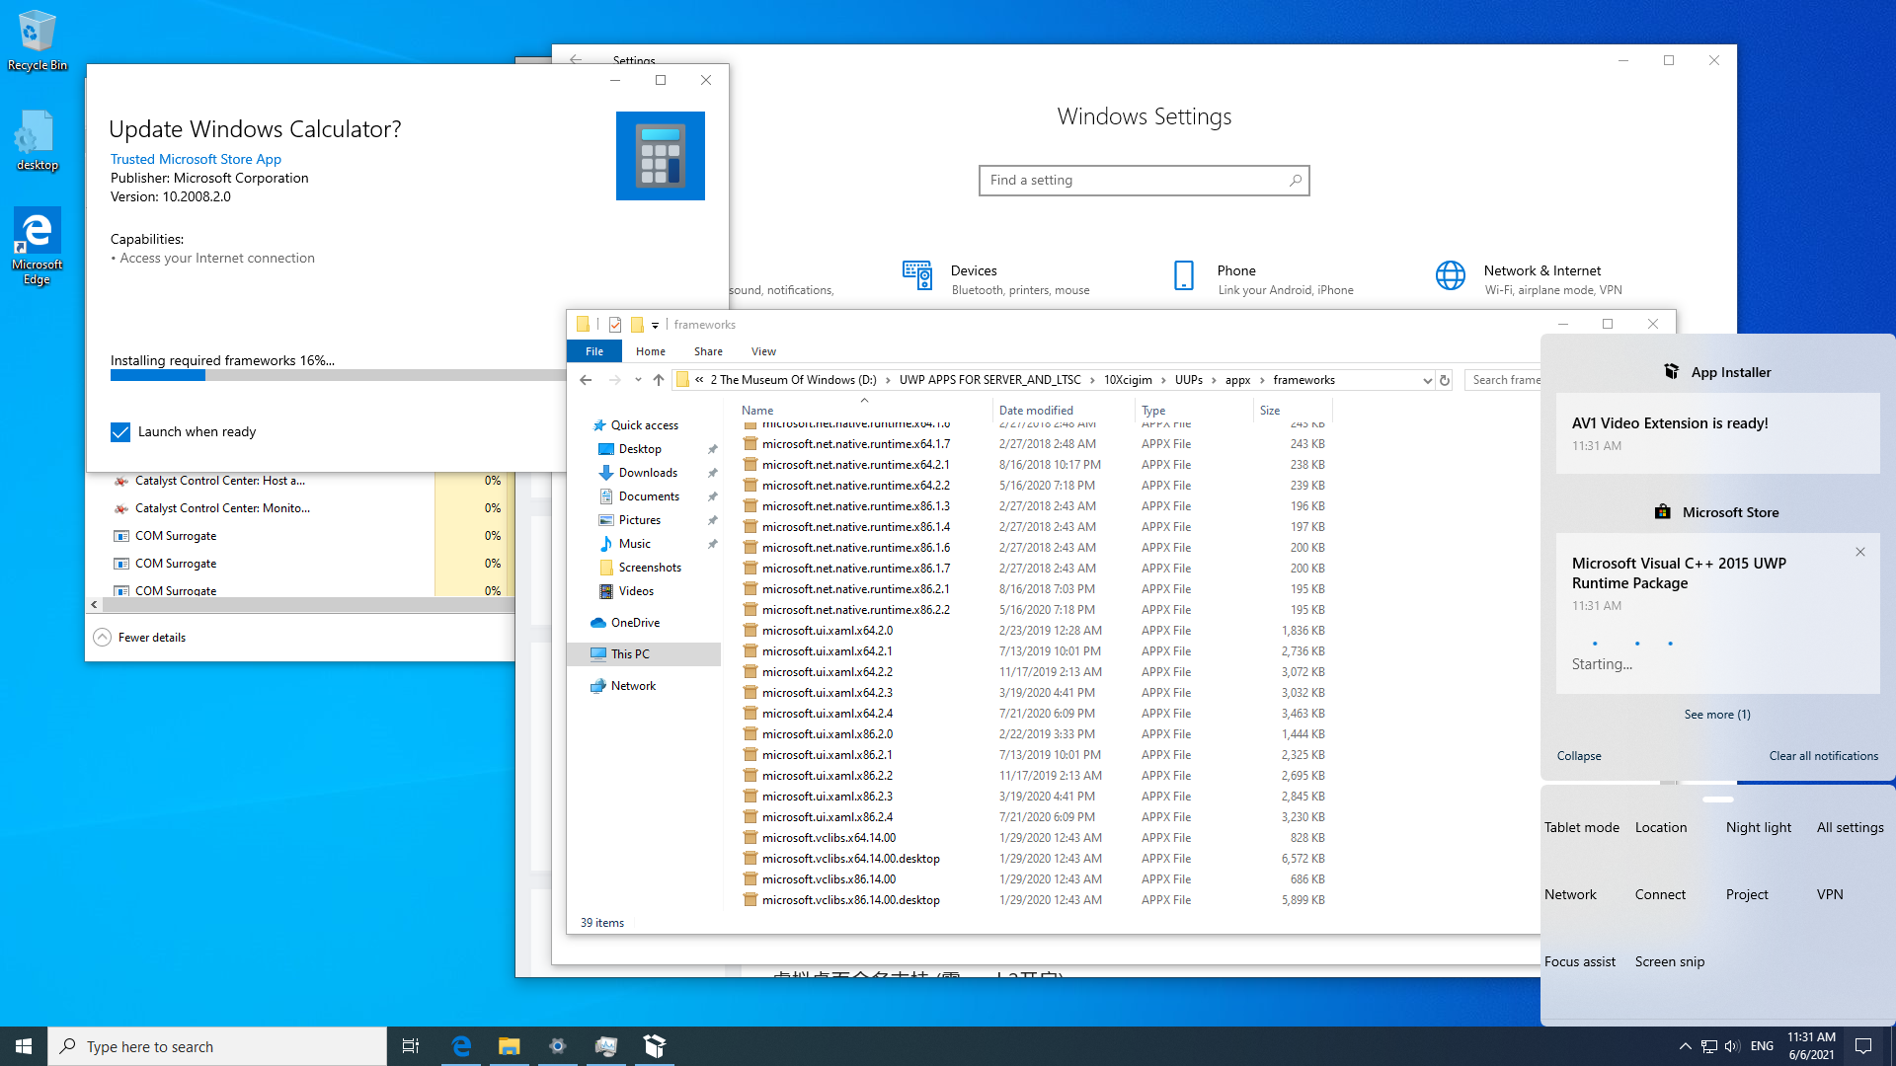Image resolution: width=1896 pixels, height=1066 pixels.
Task: Toggle Tablet mode quick action
Action: click(1582, 827)
